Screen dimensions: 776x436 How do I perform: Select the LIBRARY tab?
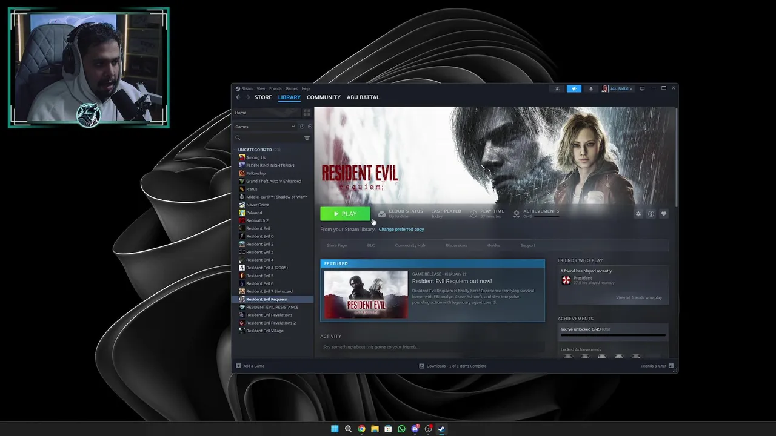289,97
